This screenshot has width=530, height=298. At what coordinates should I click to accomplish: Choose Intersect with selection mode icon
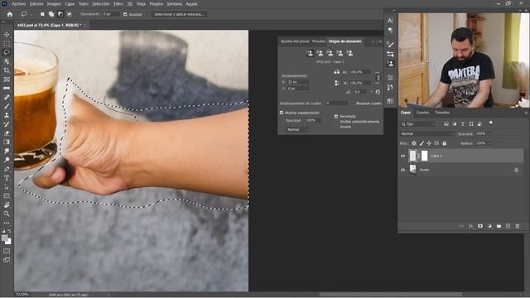tap(70, 15)
